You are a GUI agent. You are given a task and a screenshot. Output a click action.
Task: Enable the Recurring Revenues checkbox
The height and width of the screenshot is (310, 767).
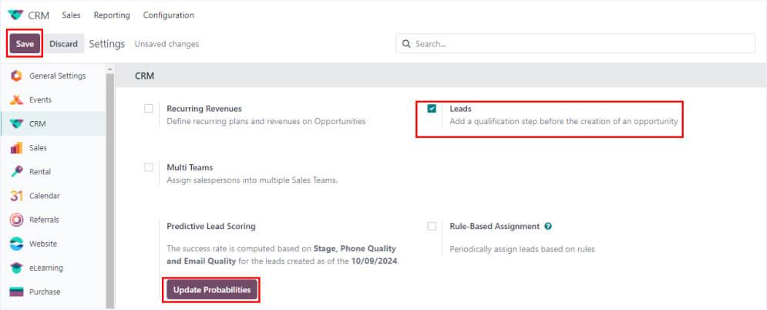click(149, 109)
